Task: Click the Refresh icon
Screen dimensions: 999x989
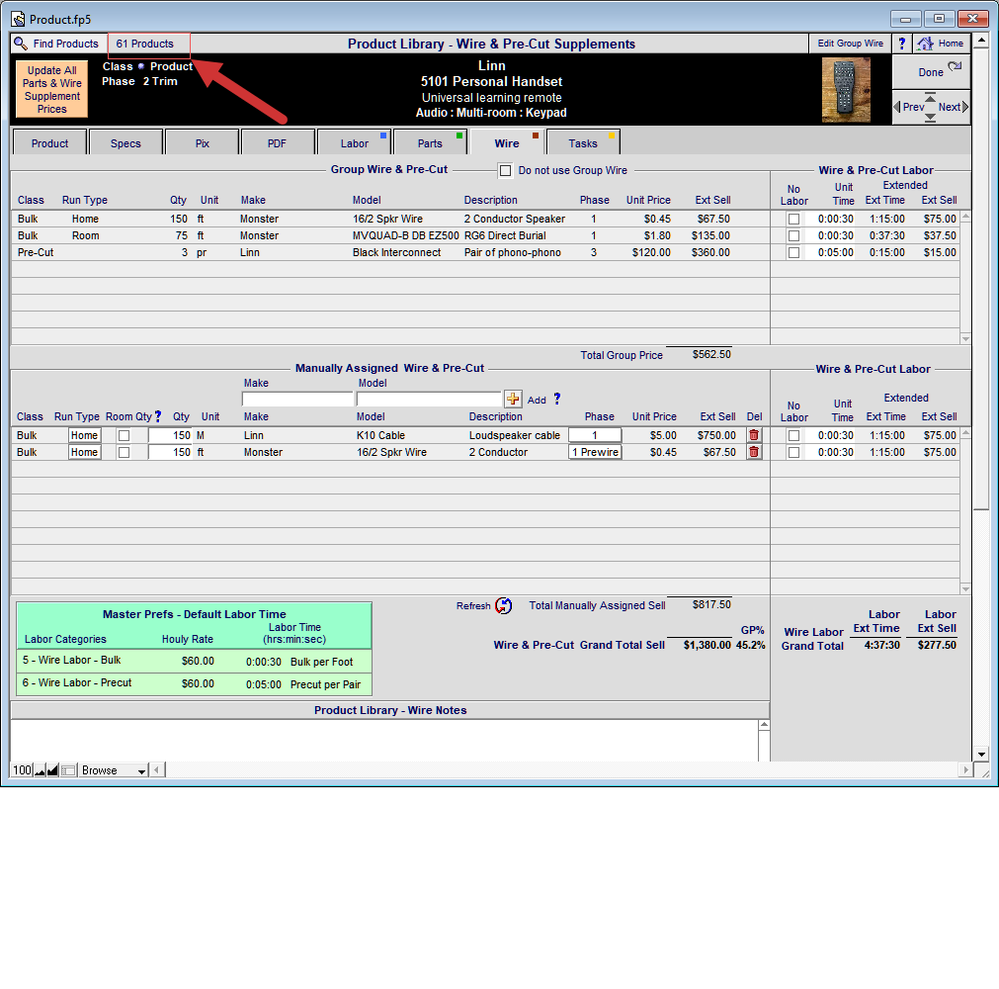Action: pos(503,606)
